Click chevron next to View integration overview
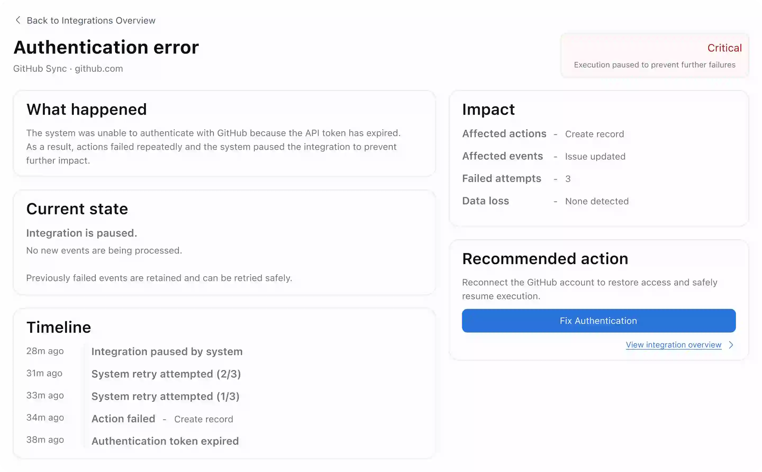The height and width of the screenshot is (472, 762). click(731, 345)
